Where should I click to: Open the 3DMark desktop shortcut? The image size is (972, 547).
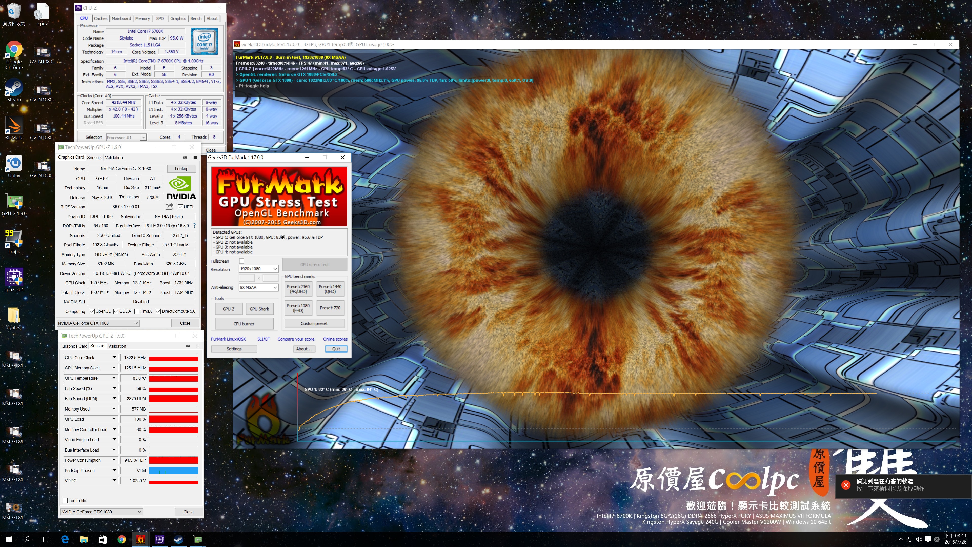(14, 128)
